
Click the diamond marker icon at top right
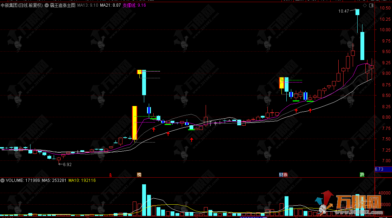(x=365, y=5)
